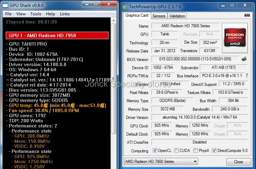
Task: Click the 'GPU memory type: GDDR5' line
Action: [37, 101]
